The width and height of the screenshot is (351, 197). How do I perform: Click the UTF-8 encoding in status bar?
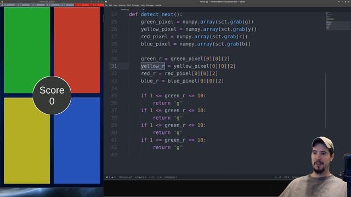[286, 177]
